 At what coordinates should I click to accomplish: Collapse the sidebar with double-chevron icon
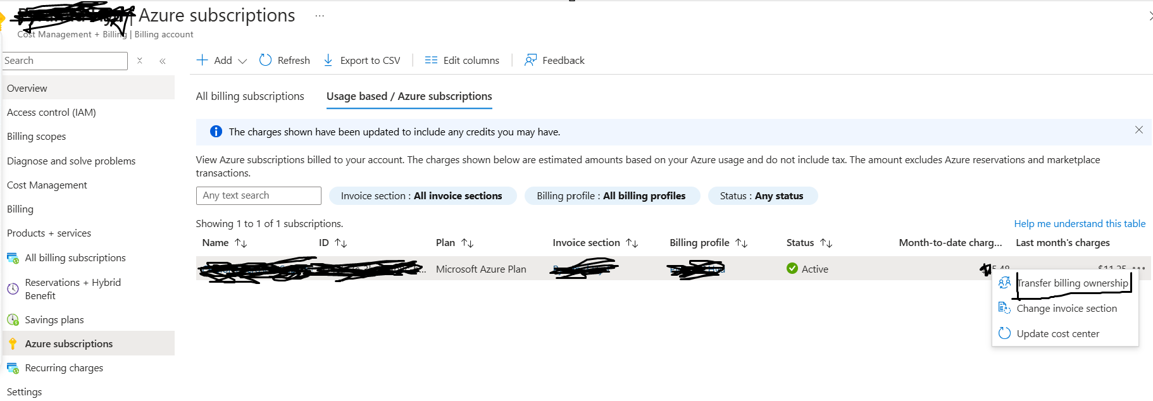pyautogui.click(x=163, y=61)
